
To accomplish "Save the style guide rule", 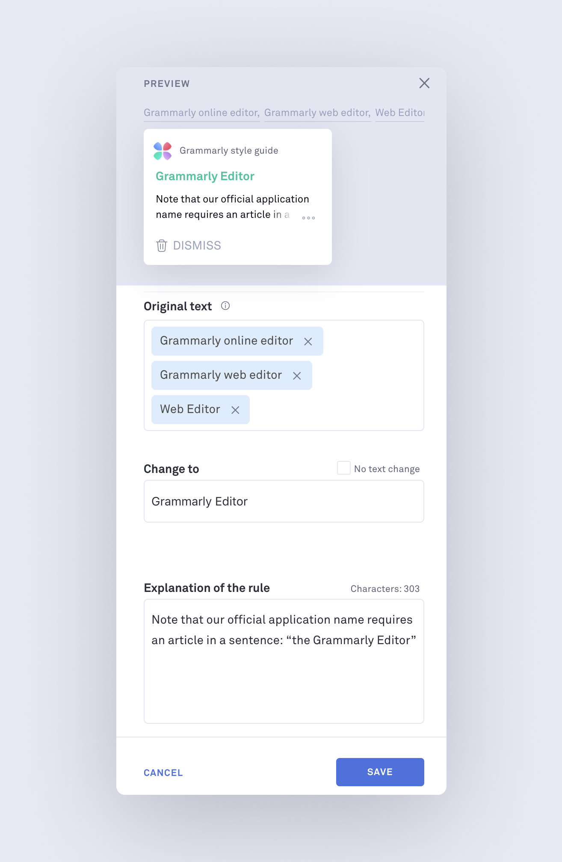I will tap(380, 772).
